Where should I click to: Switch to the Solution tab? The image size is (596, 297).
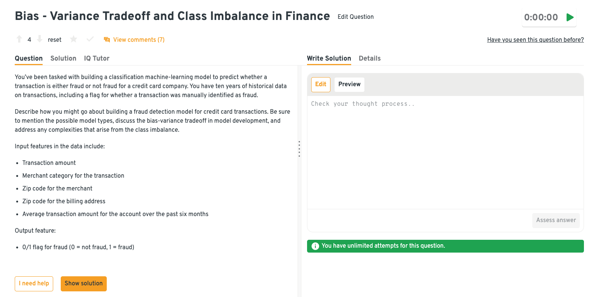[x=63, y=58]
